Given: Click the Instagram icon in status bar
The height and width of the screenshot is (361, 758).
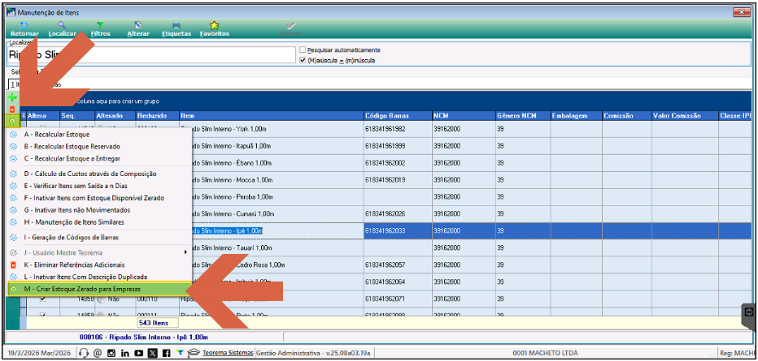Looking at the screenshot, I should (111, 353).
